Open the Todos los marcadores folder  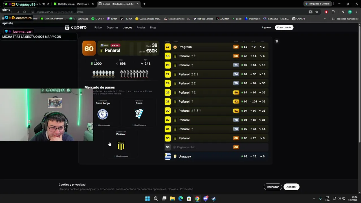click(x=345, y=19)
